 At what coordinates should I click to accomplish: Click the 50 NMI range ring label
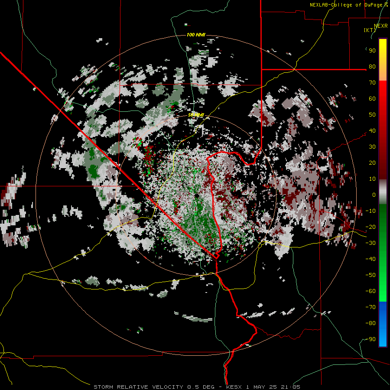[196, 115]
